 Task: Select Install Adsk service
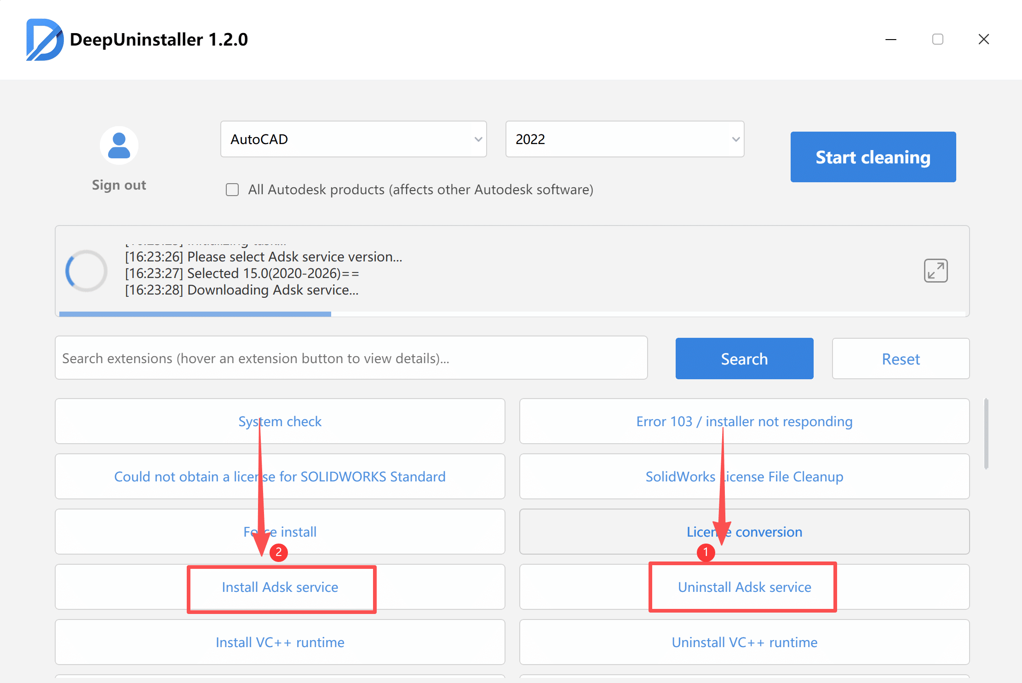[280, 587]
